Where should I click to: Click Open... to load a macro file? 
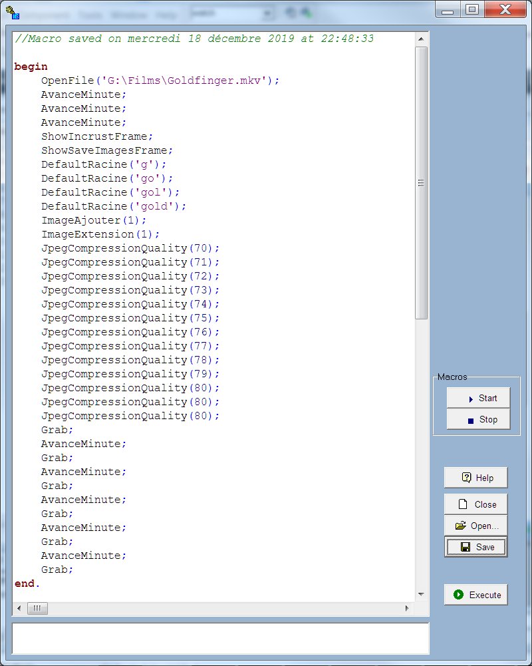[x=475, y=526]
